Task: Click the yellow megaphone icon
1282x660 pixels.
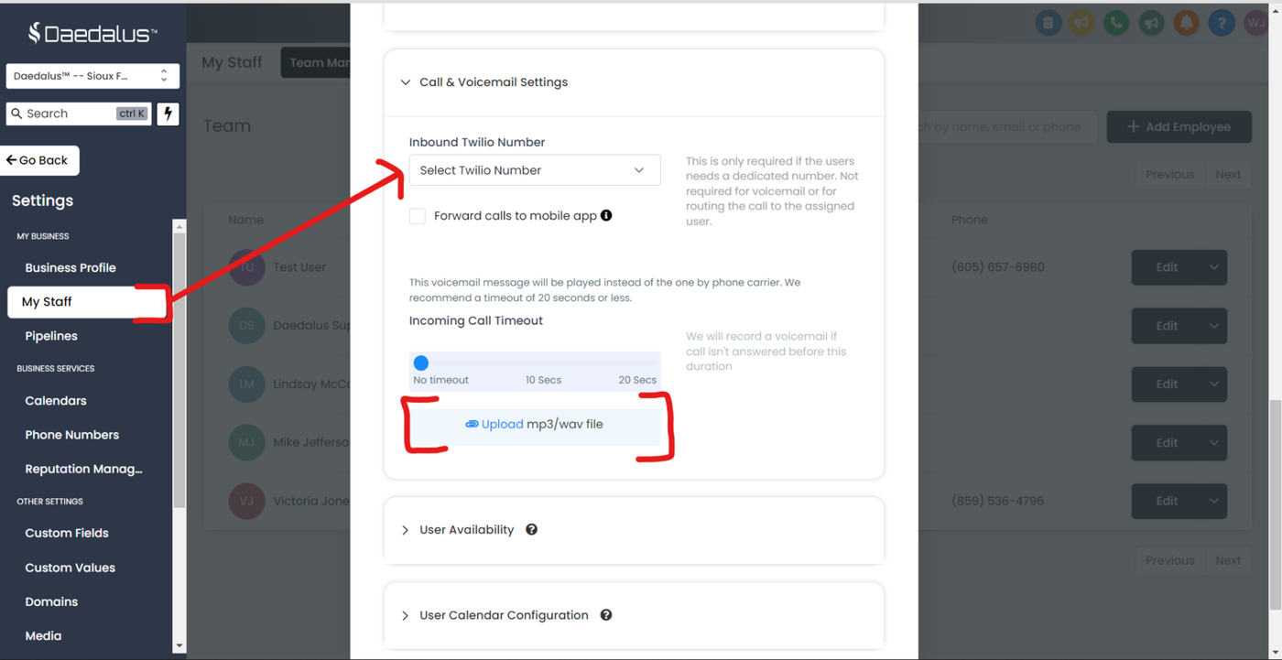Action: (1081, 23)
